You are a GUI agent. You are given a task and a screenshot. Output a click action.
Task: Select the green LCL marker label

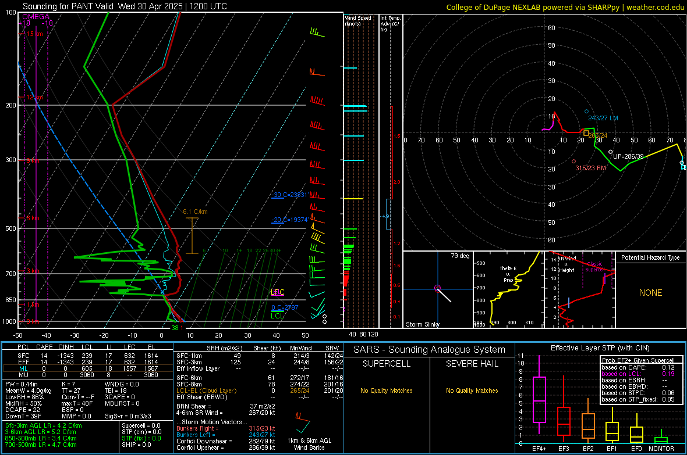pyautogui.click(x=277, y=316)
